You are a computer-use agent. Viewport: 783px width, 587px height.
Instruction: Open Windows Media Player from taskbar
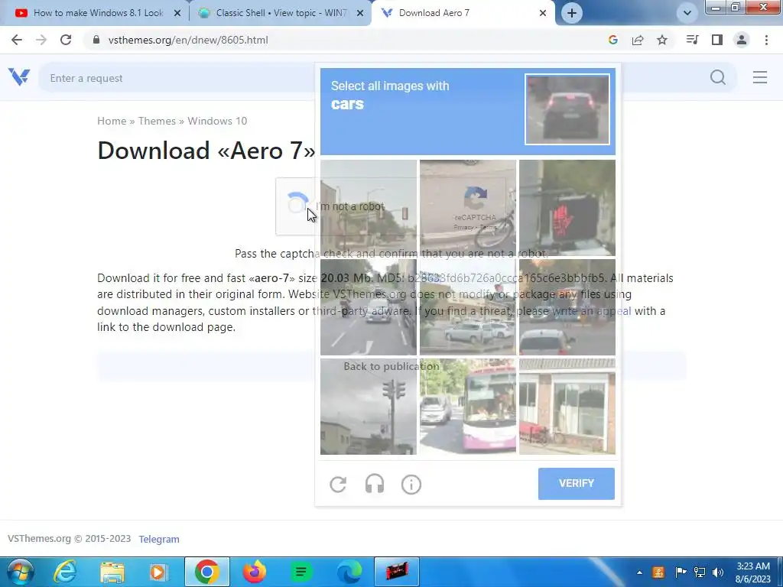[158, 572]
